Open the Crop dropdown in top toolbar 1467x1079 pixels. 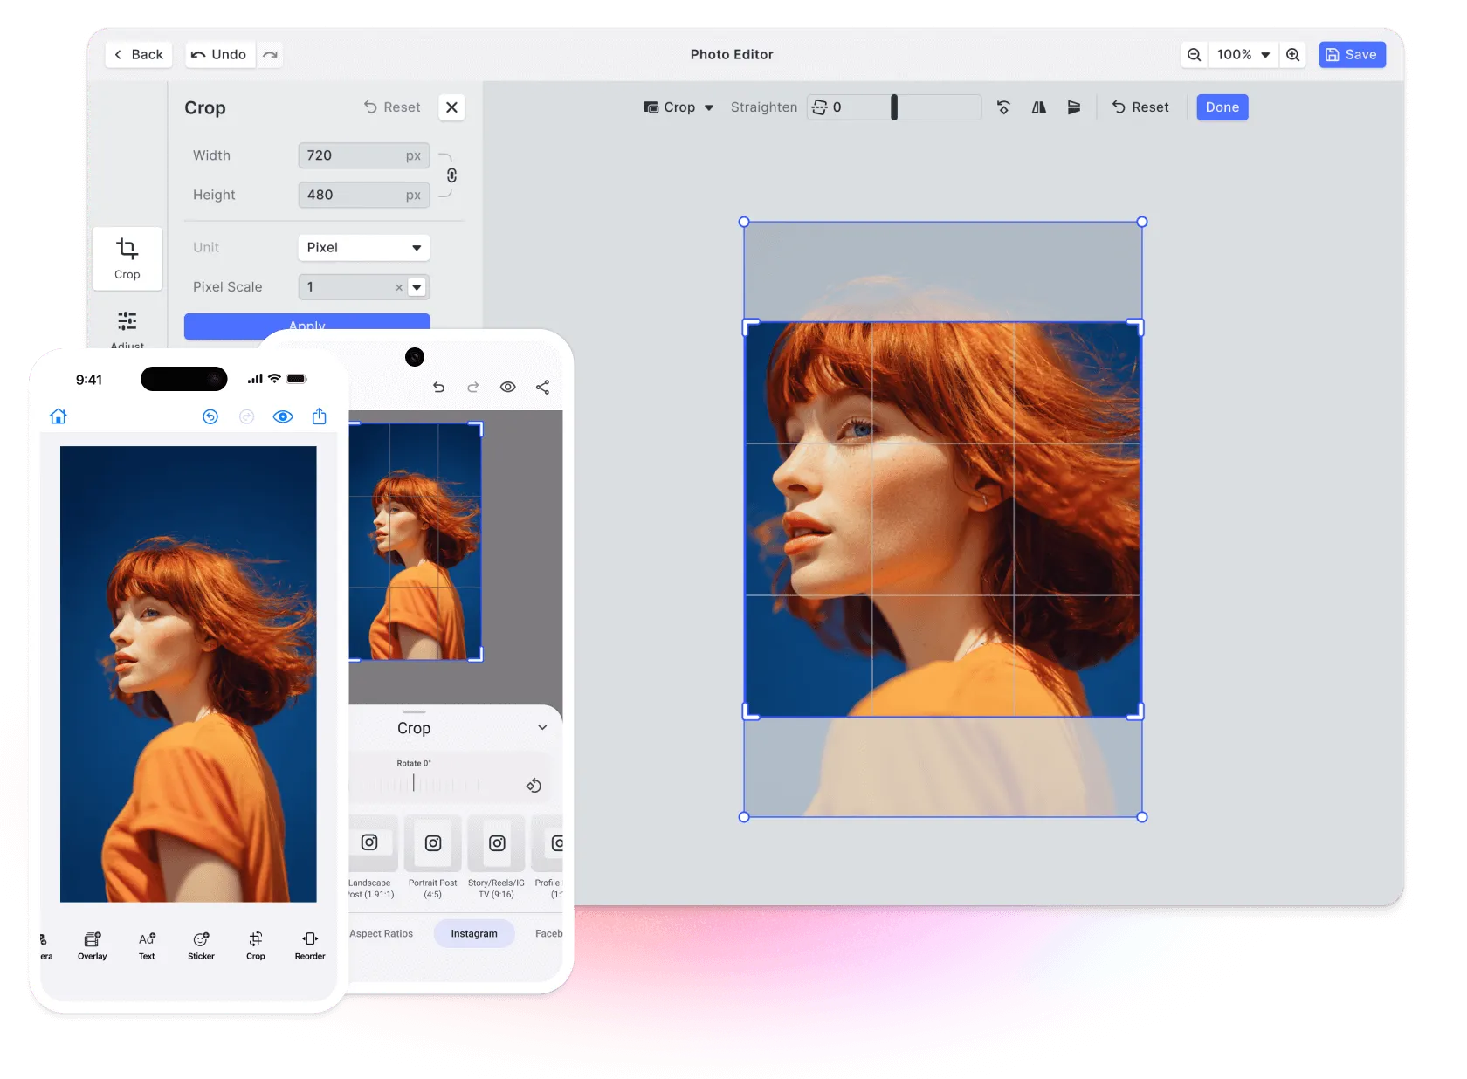pyautogui.click(x=678, y=107)
